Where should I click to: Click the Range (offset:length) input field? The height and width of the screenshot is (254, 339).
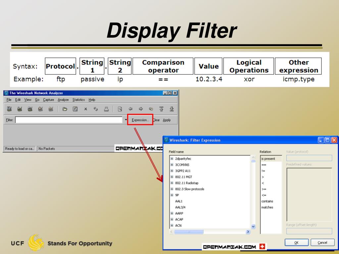(309, 231)
